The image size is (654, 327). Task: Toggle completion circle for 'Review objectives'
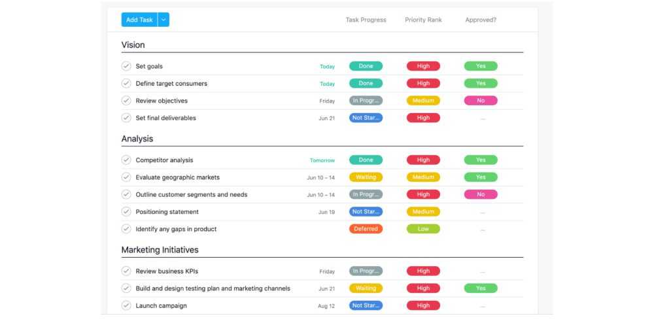click(x=126, y=101)
